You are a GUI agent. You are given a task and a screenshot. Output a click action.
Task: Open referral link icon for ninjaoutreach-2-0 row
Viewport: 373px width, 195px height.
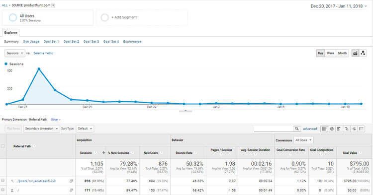(x=71, y=181)
